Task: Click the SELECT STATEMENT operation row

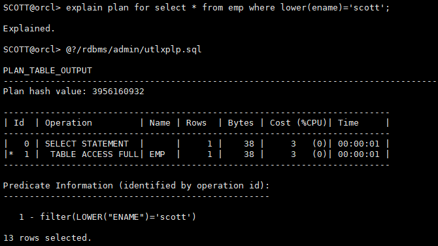Action: click(x=196, y=144)
